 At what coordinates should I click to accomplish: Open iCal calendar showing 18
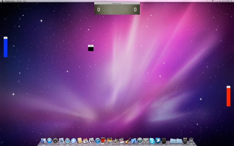tap(85, 141)
